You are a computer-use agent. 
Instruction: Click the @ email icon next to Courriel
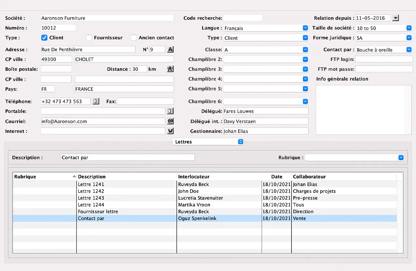click(x=170, y=121)
